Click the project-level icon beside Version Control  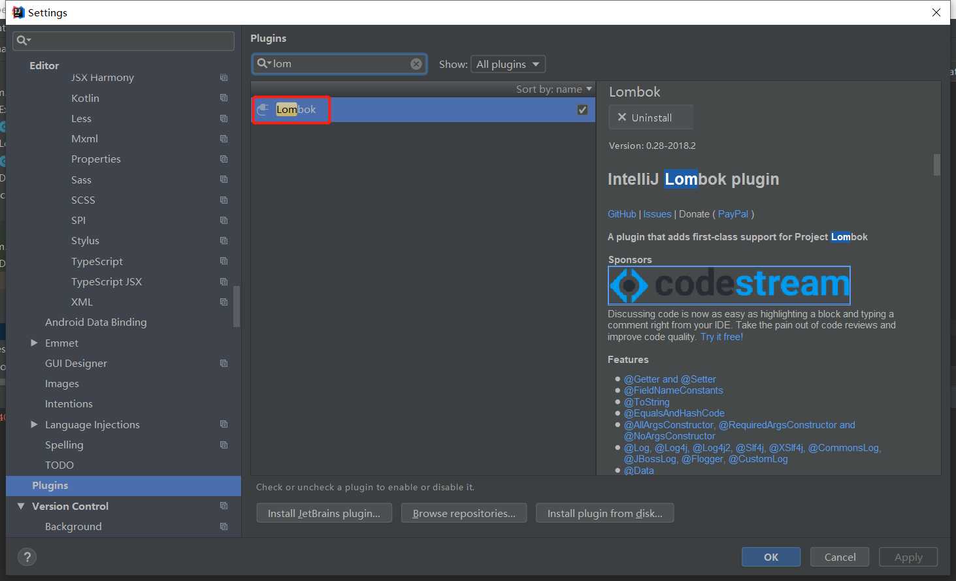point(223,506)
